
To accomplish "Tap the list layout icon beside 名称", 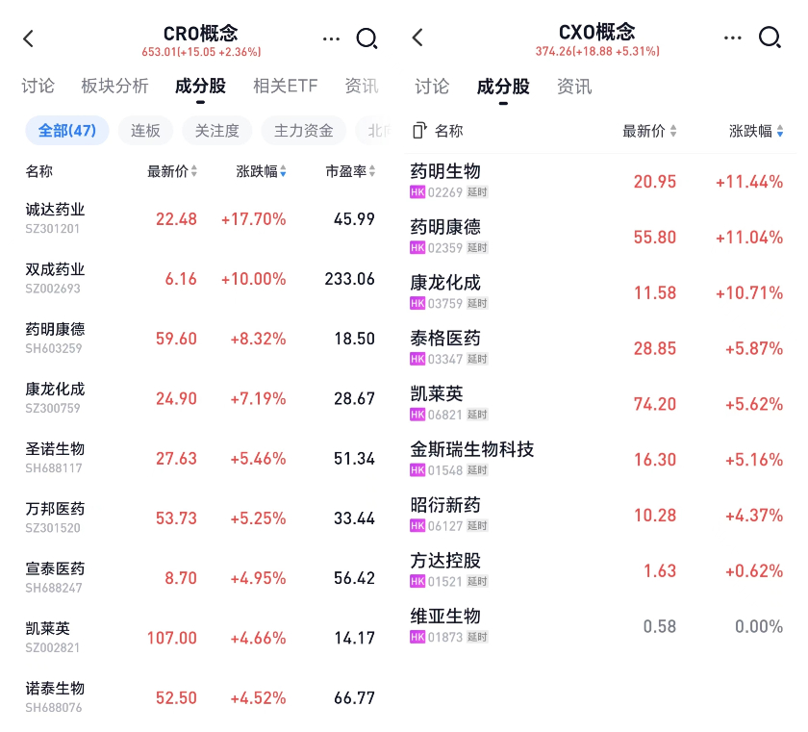I will (x=418, y=131).
